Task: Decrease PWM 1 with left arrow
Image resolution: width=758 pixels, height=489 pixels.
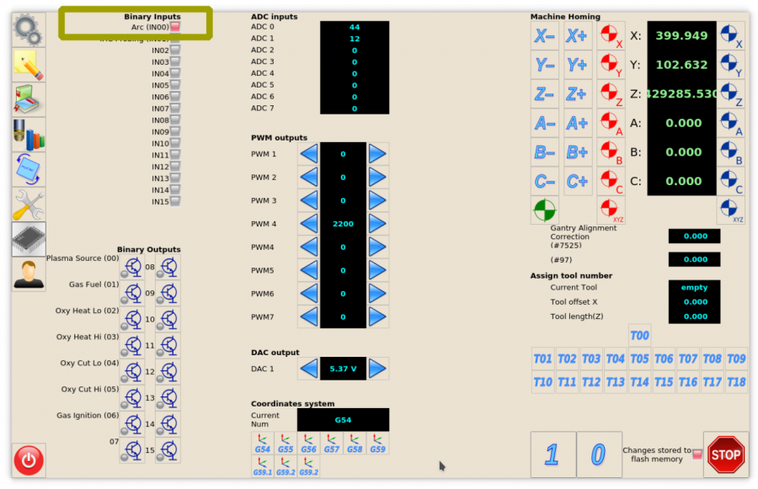Action: [x=309, y=154]
